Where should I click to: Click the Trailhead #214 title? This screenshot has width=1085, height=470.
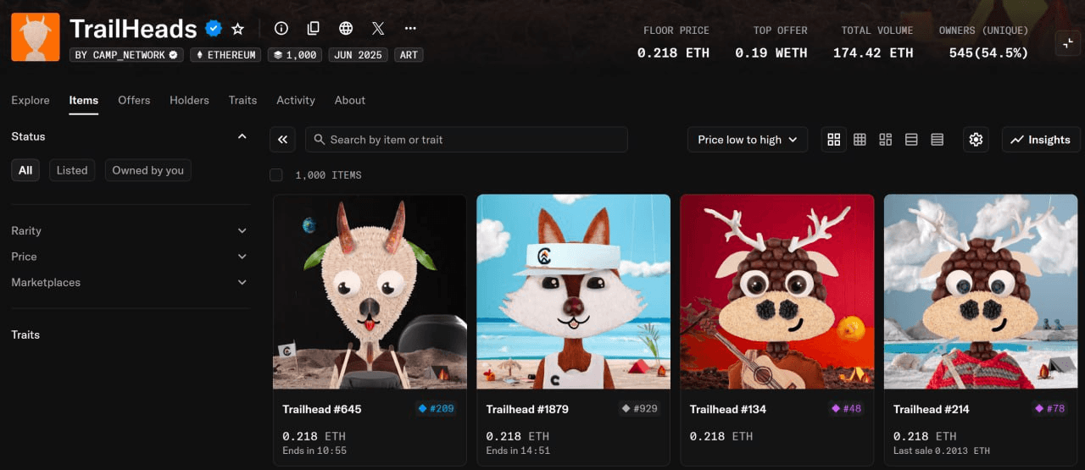(932, 409)
